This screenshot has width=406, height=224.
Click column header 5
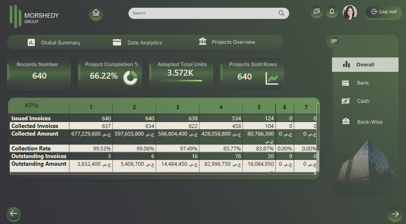(x=259, y=107)
